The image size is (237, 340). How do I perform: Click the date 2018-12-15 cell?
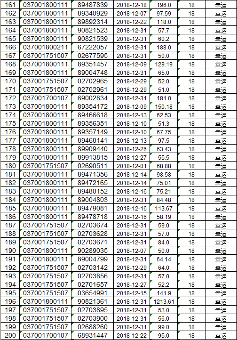click(132, 293)
